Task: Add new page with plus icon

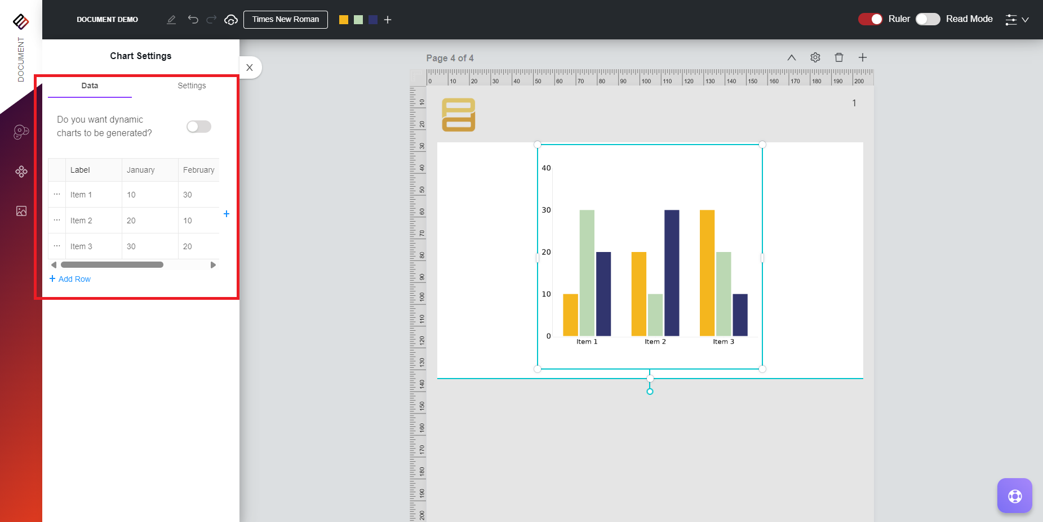Action: point(862,57)
